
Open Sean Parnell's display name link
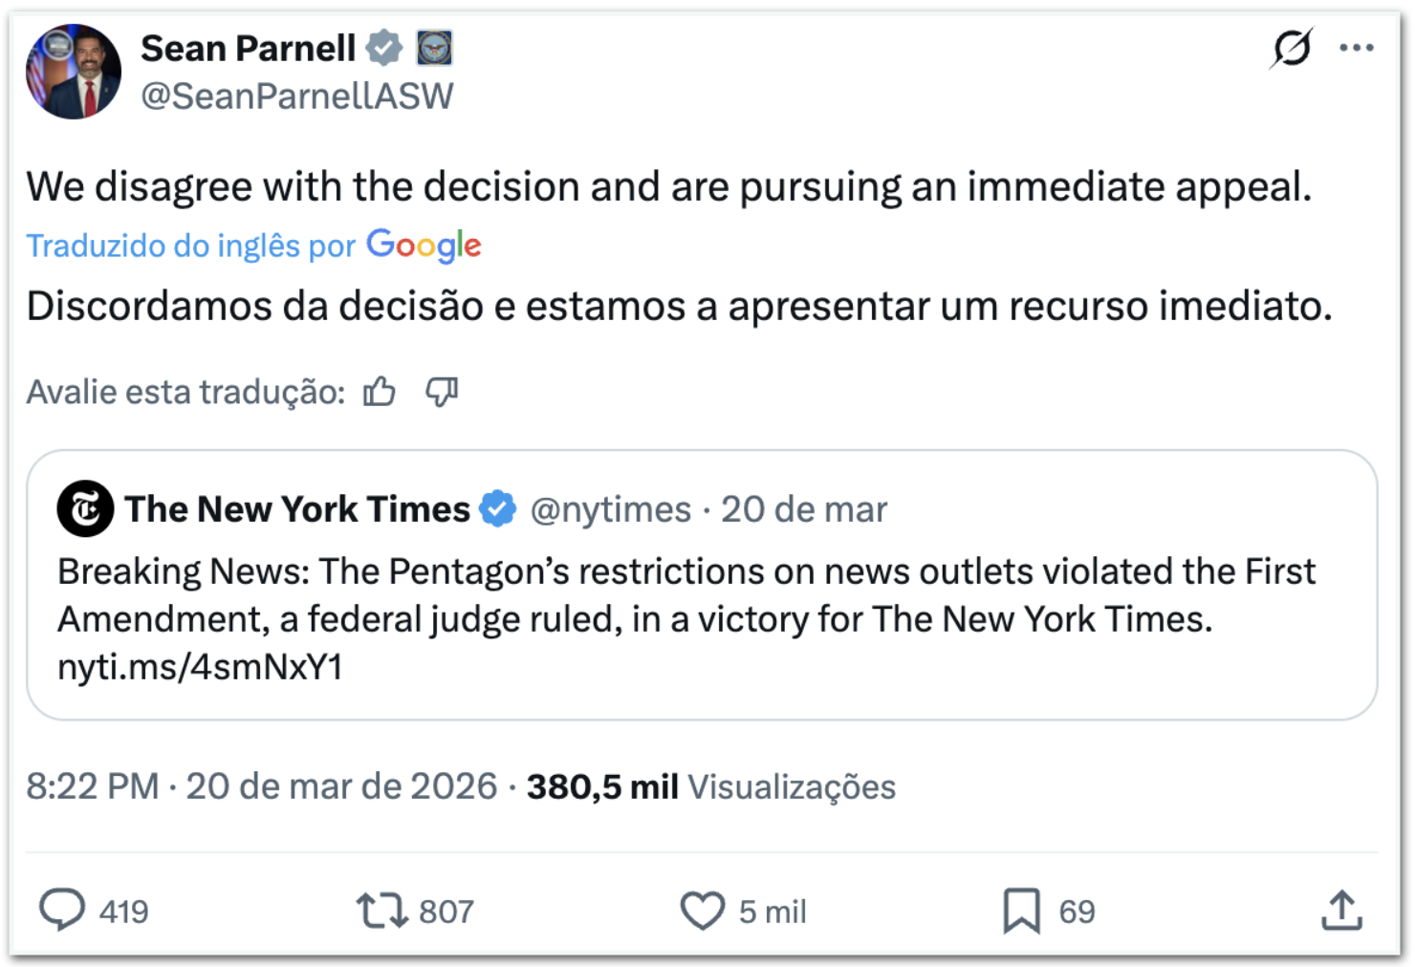click(248, 48)
